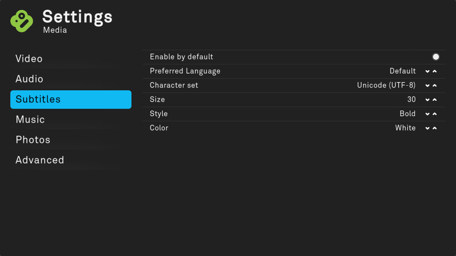Toggle the Enable by default switch

[436, 57]
